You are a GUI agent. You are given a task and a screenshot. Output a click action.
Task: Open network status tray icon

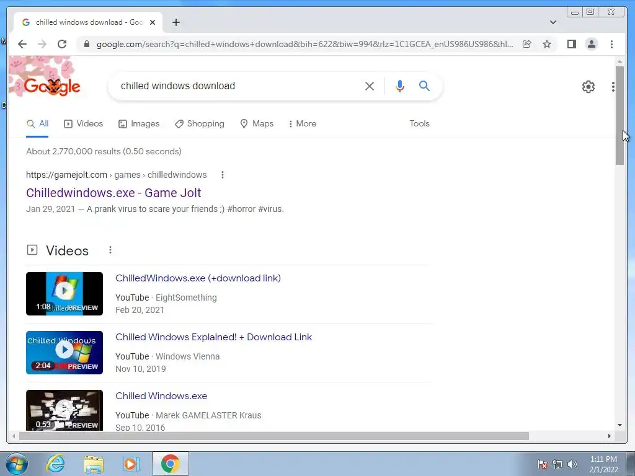tap(557, 464)
